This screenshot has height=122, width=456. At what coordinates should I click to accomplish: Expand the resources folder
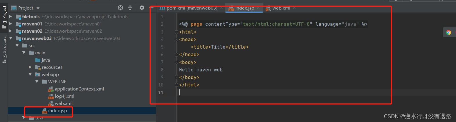coord(30,67)
